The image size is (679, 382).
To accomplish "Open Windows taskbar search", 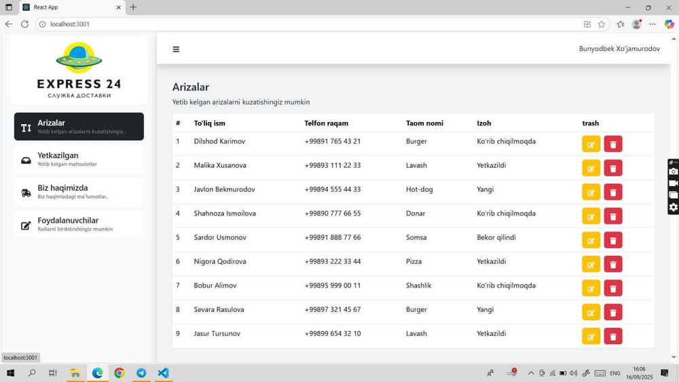I will 32,373.
